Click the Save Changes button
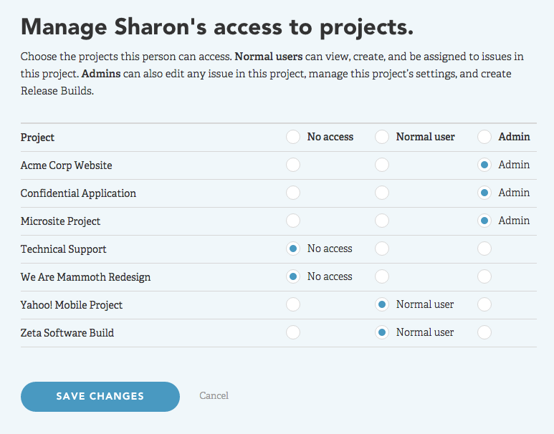554x434 pixels. 100,396
